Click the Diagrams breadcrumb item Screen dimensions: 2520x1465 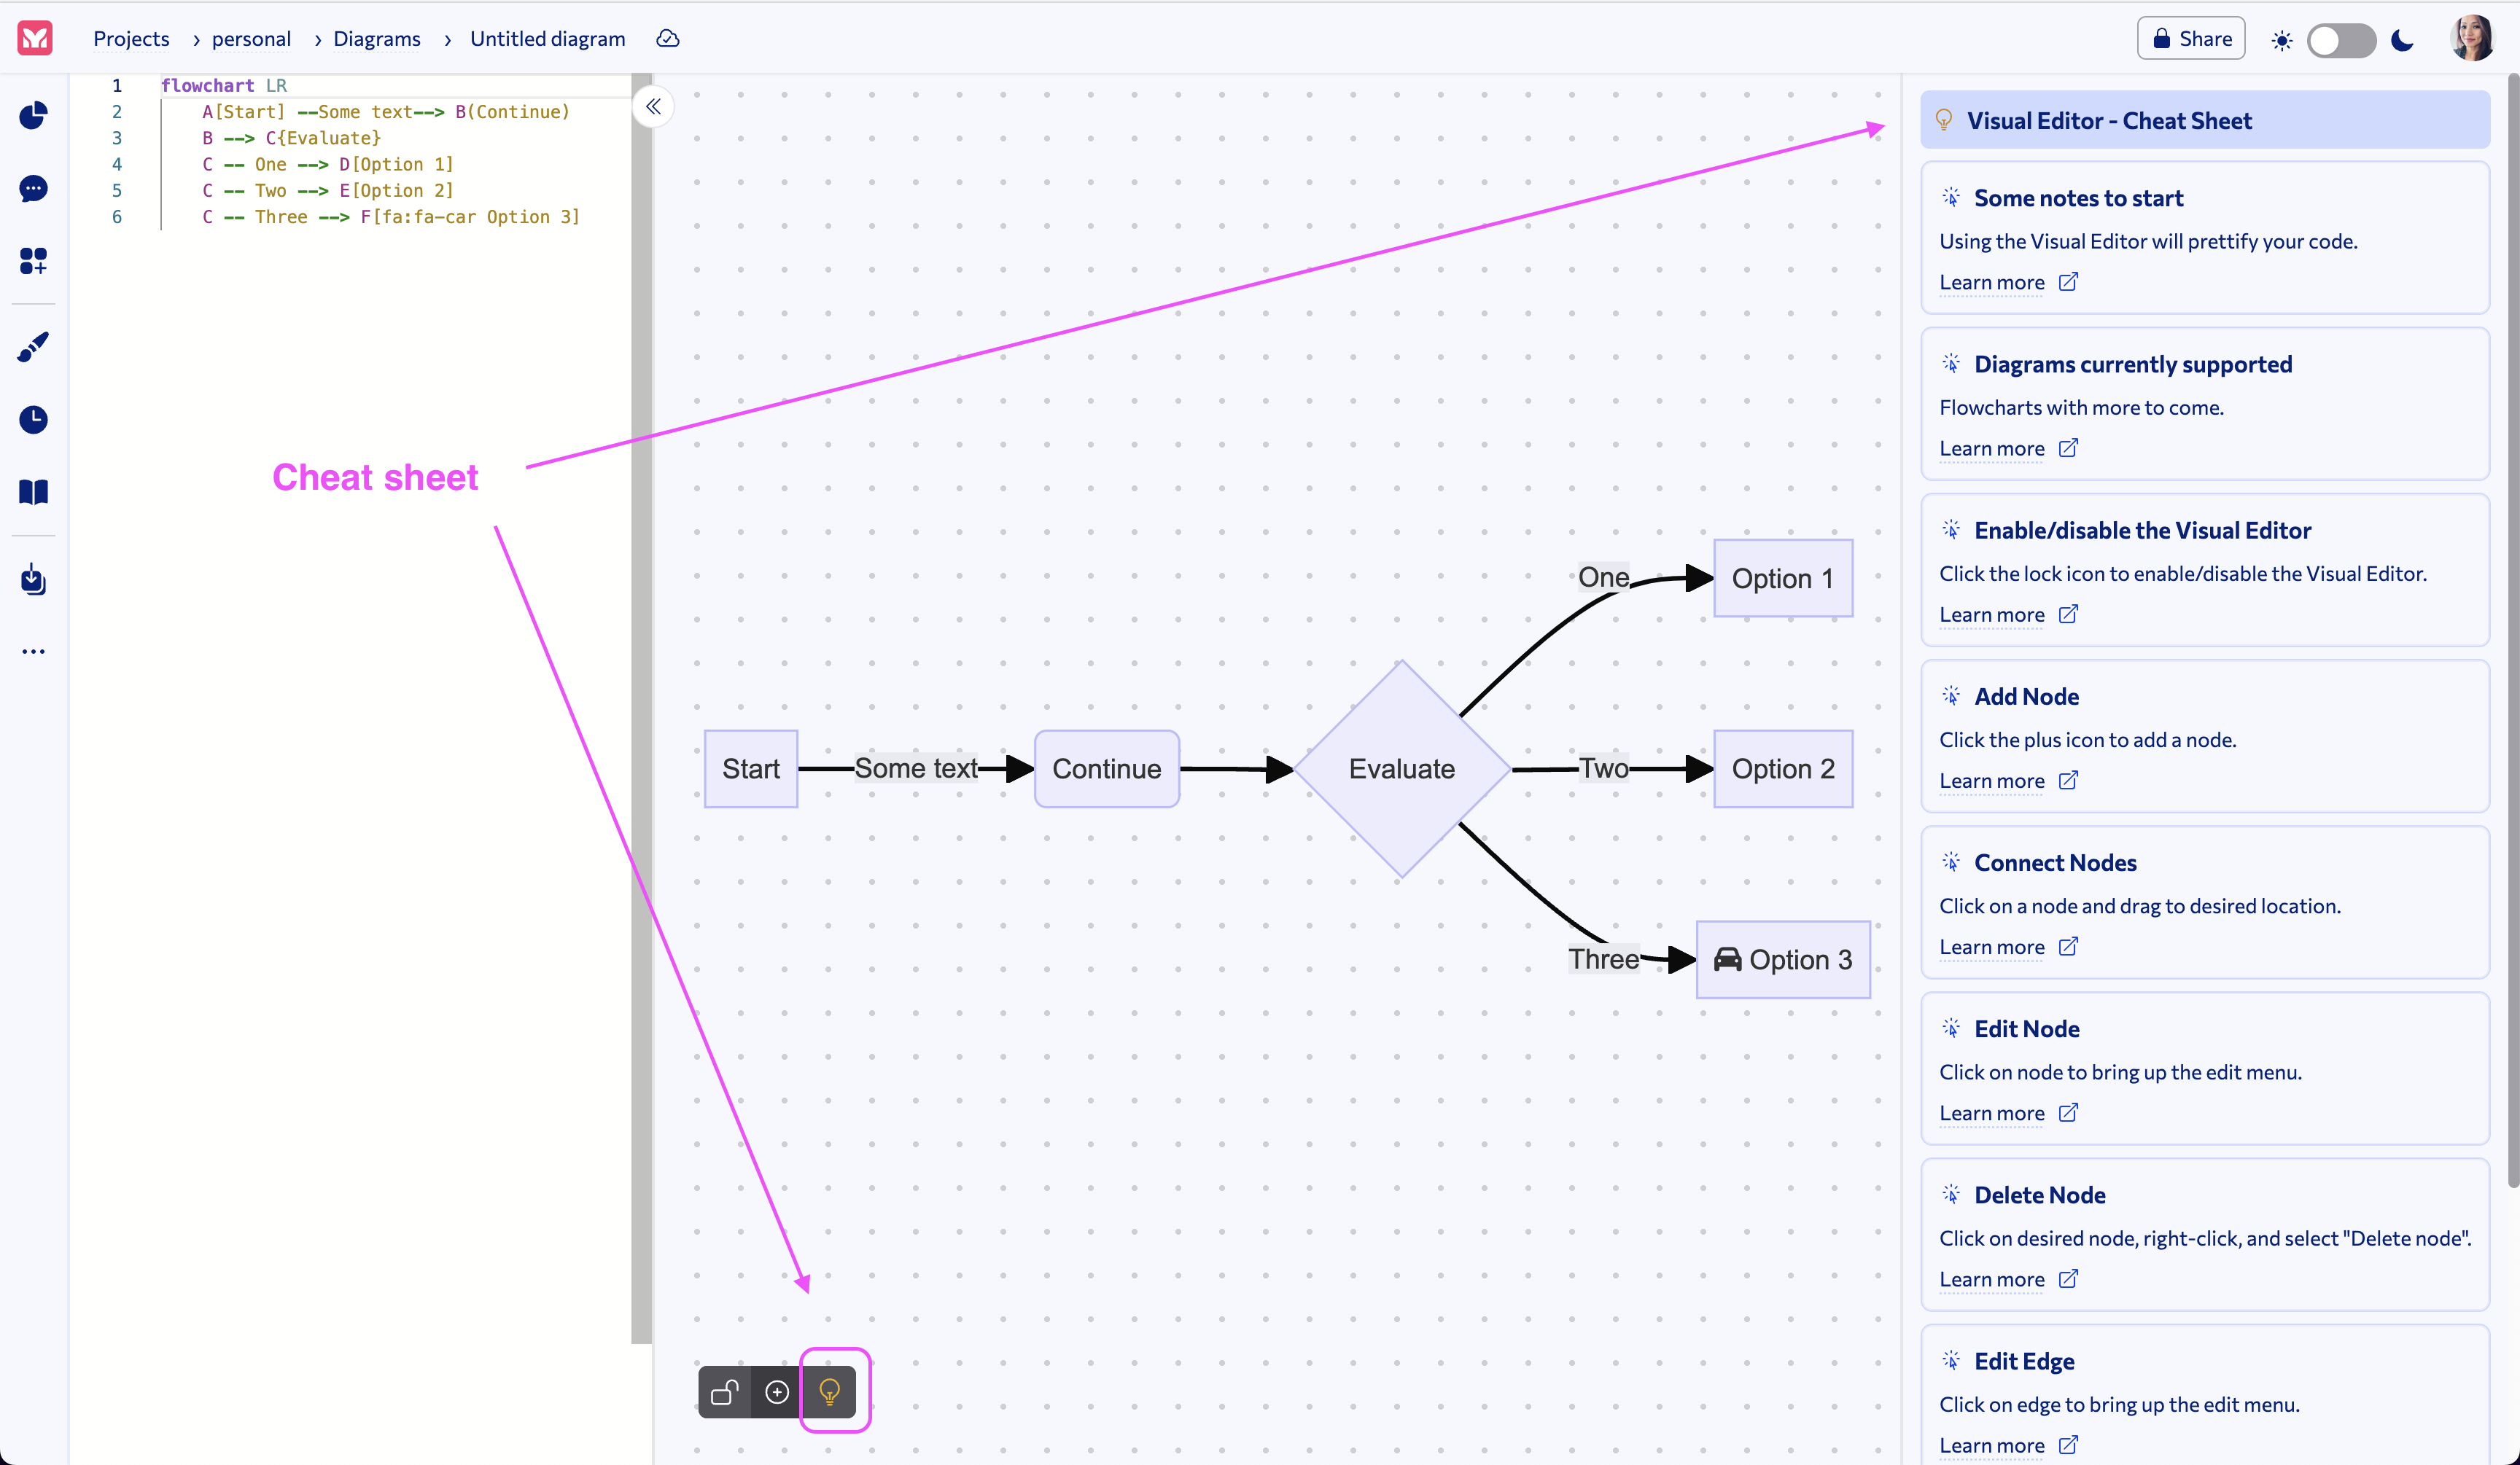(x=376, y=39)
